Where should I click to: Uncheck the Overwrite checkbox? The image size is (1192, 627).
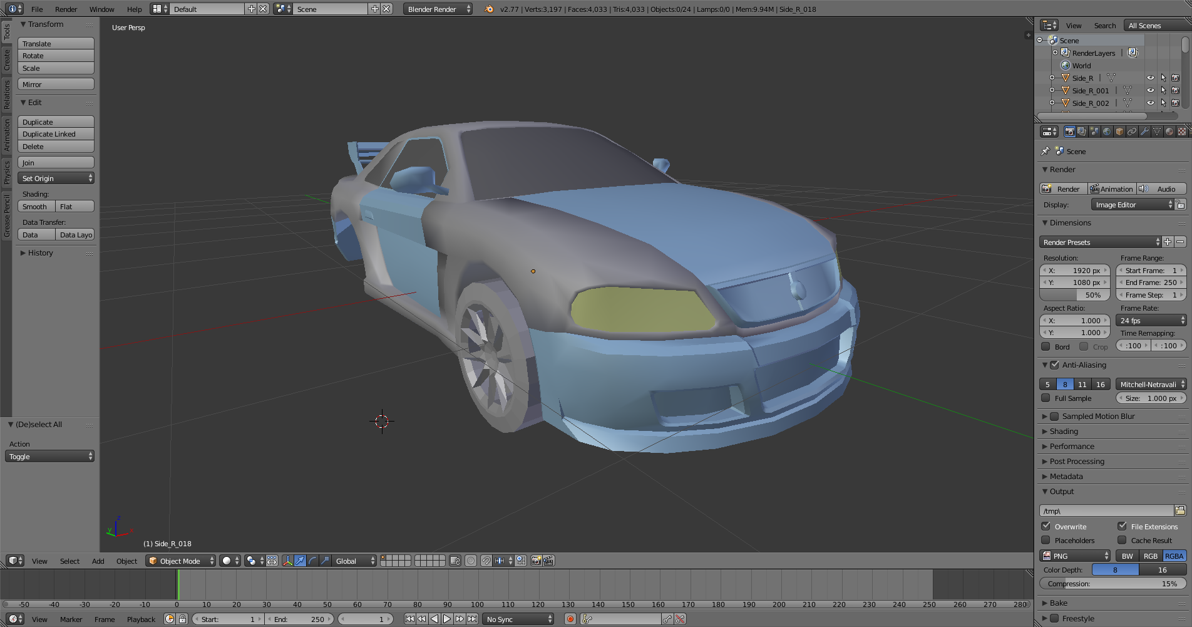(1046, 526)
